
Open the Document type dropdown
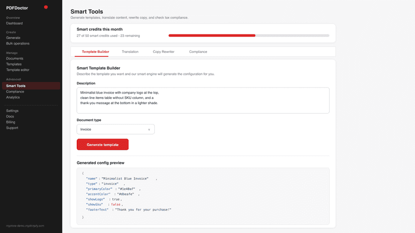[116, 129]
